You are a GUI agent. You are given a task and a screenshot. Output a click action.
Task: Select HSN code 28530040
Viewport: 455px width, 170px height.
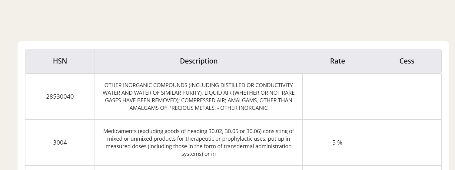tap(60, 97)
